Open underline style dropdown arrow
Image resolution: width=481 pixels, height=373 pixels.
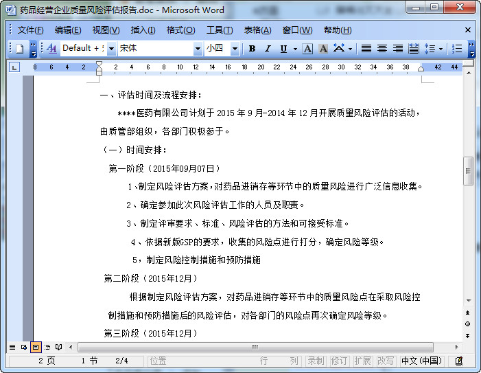point(295,49)
